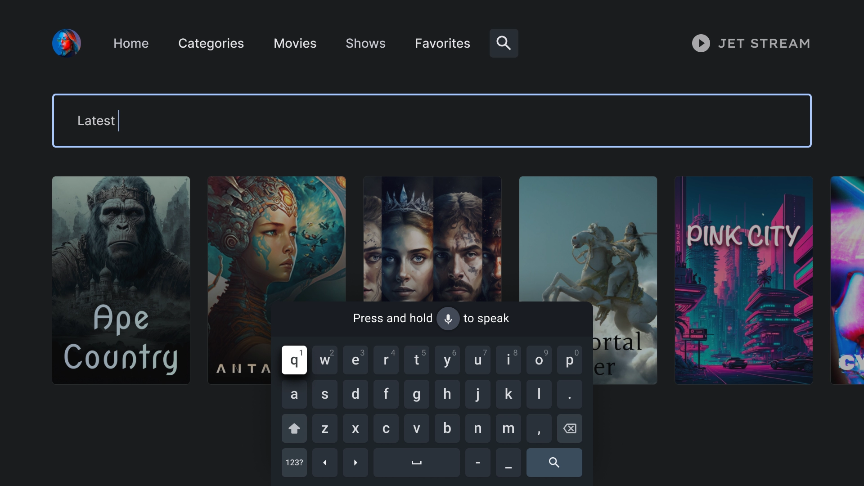Click inside the Latest search input field
Screen dimensions: 864x486
(432, 120)
